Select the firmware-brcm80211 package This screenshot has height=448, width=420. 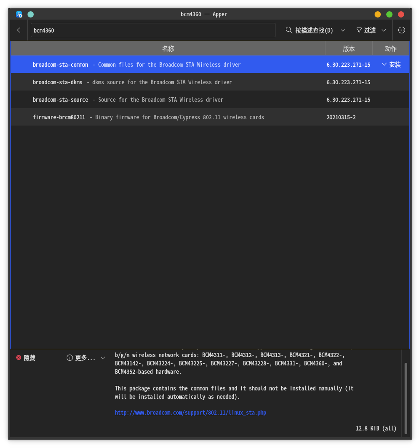click(x=210, y=117)
